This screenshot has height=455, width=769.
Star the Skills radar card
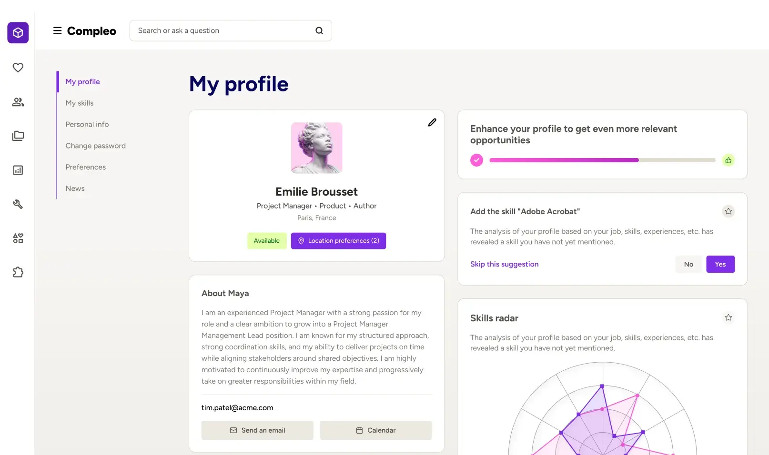point(728,317)
